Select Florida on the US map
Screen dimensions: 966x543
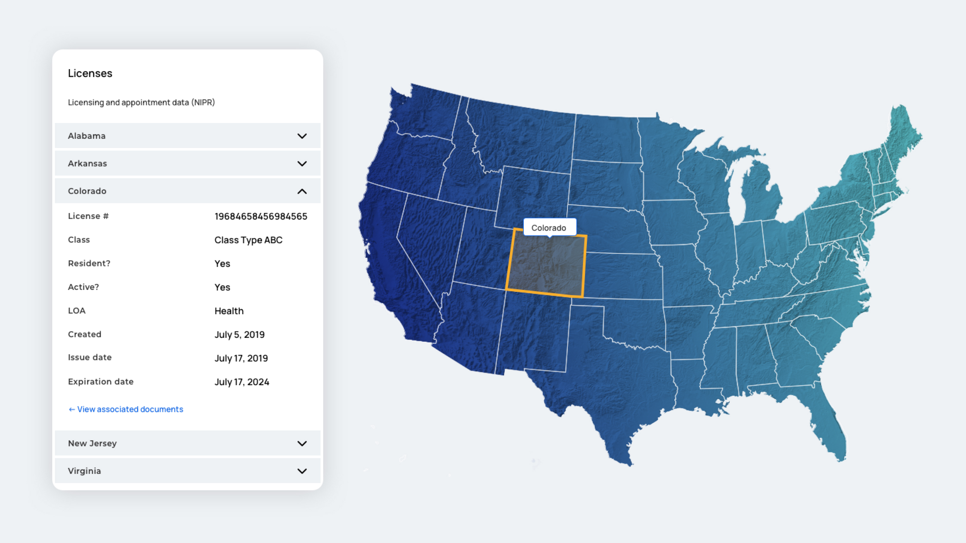point(825,424)
